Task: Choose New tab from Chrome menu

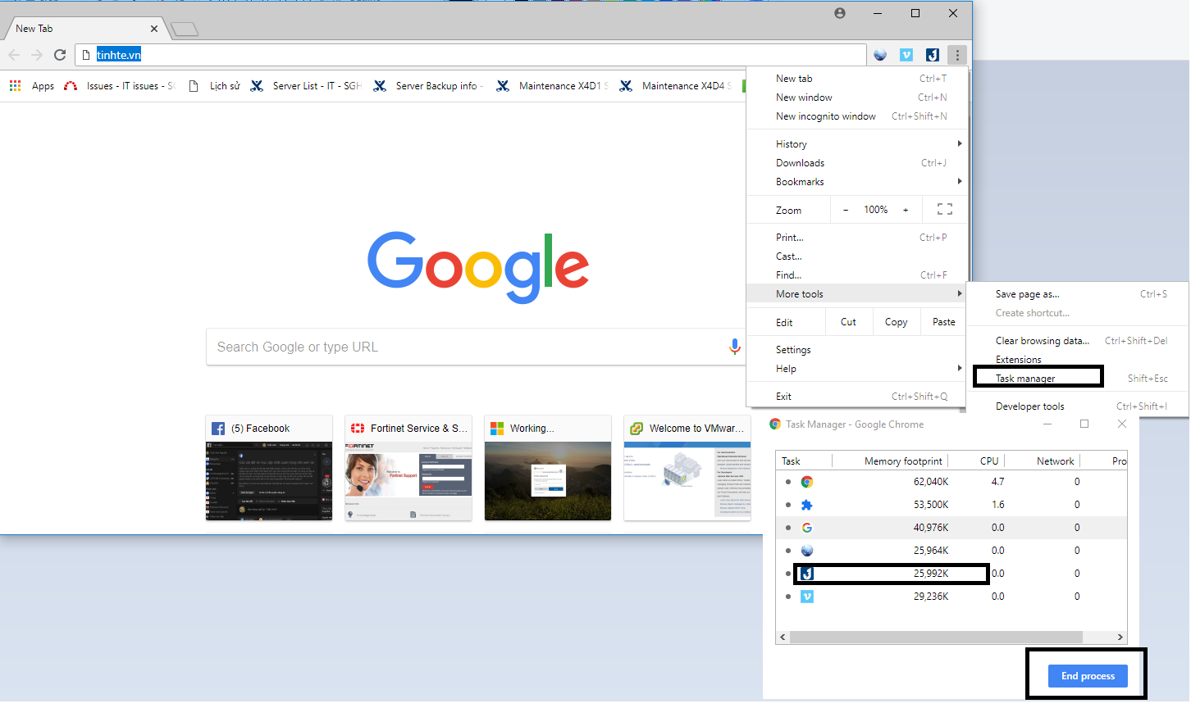Action: [x=857, y=78]
